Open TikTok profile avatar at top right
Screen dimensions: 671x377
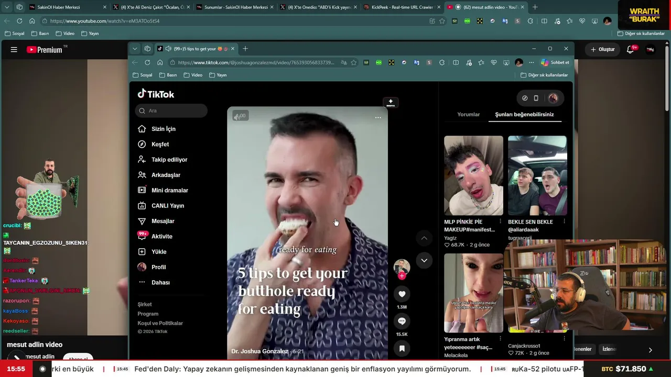[553, 98]
